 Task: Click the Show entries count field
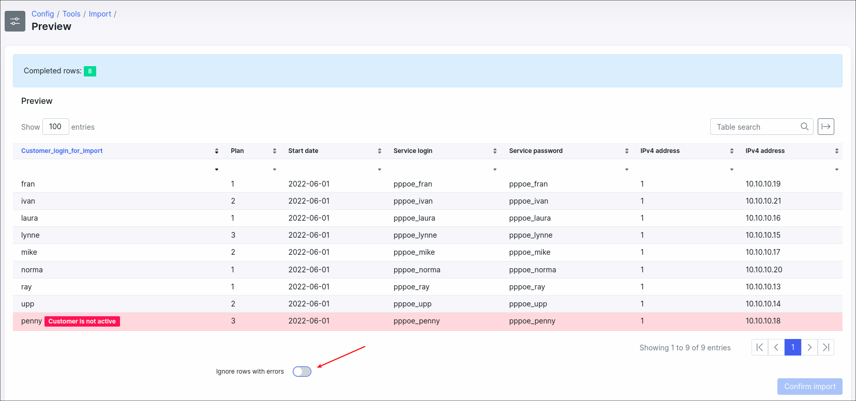coord(55,127)
